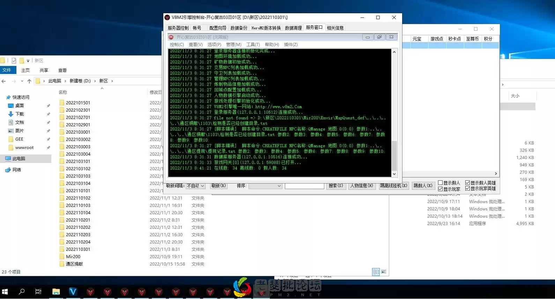Open recent locations dropdown in Explorer
555x299 pixels.
22,81
